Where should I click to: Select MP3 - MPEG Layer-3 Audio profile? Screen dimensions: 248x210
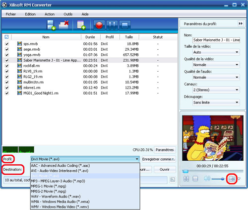[85, 181]
